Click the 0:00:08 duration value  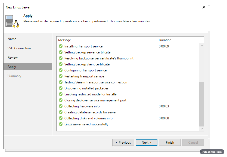point(164,118)
